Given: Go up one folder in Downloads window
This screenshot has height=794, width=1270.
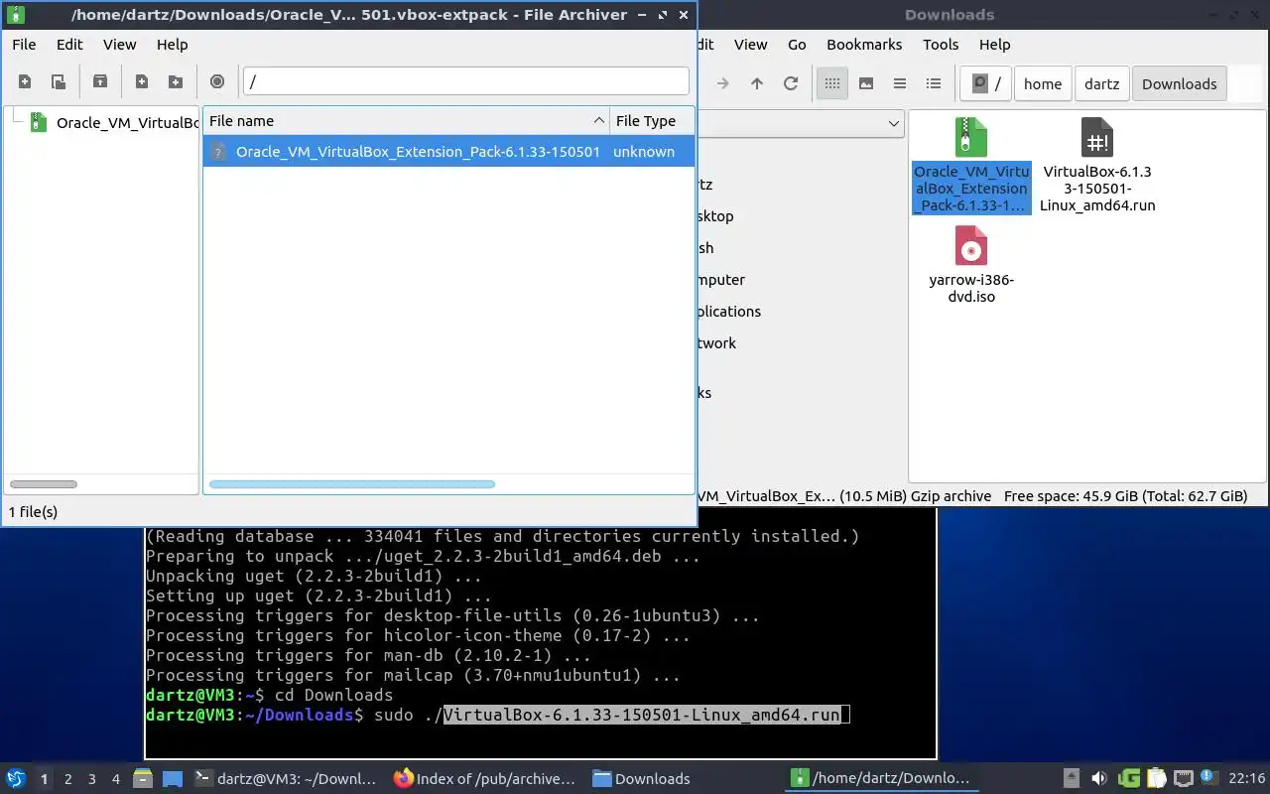Looking at the screenshot, I should [x=757, y=83].
